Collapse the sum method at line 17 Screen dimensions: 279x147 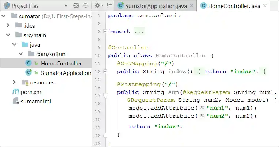[x=105, y=95]
